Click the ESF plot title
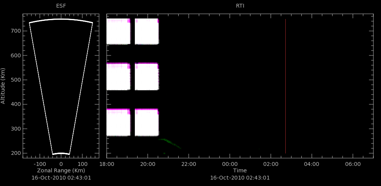This screenshot has width=381, height=186. point(61,6)
